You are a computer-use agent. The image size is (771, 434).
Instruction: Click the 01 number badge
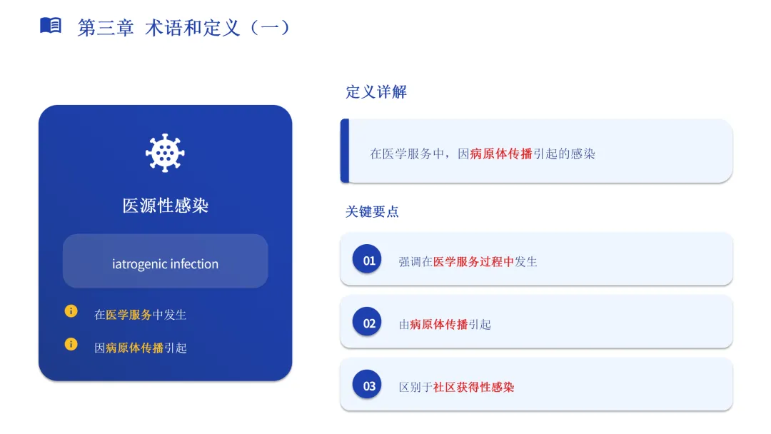click(369, 261)
